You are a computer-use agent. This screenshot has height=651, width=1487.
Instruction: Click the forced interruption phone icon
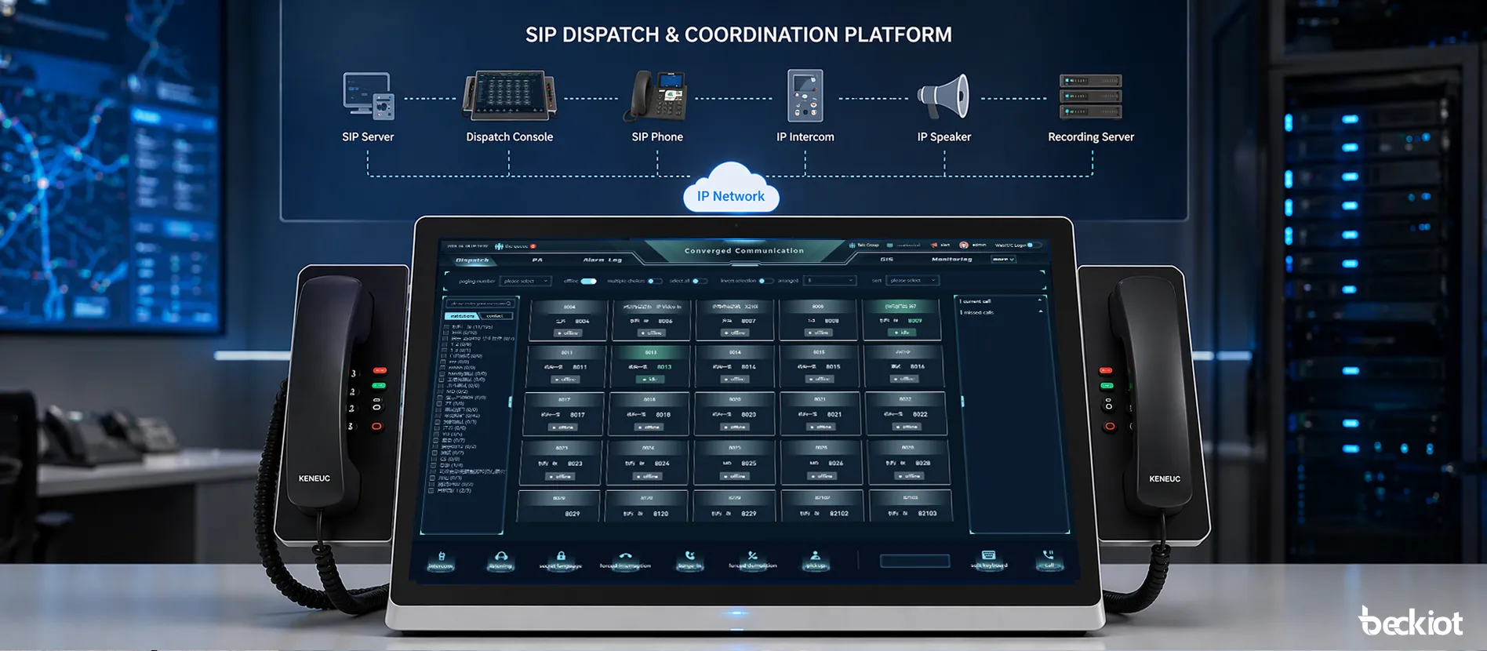coord(625,557)
